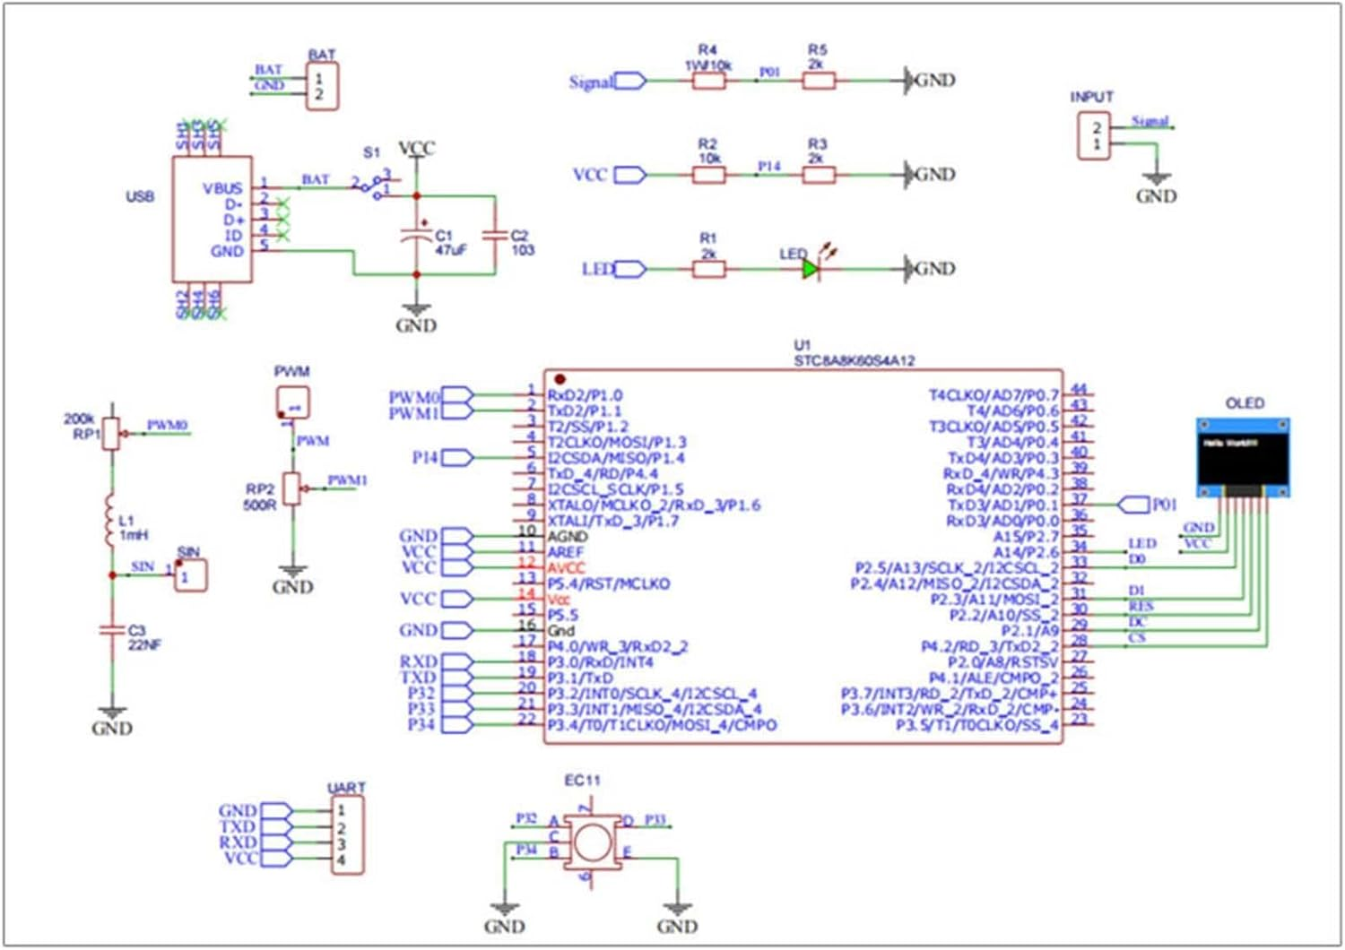
Task: Click the C3 22NF capacitor
Action: pyautogui.click(x=111, y=631)
